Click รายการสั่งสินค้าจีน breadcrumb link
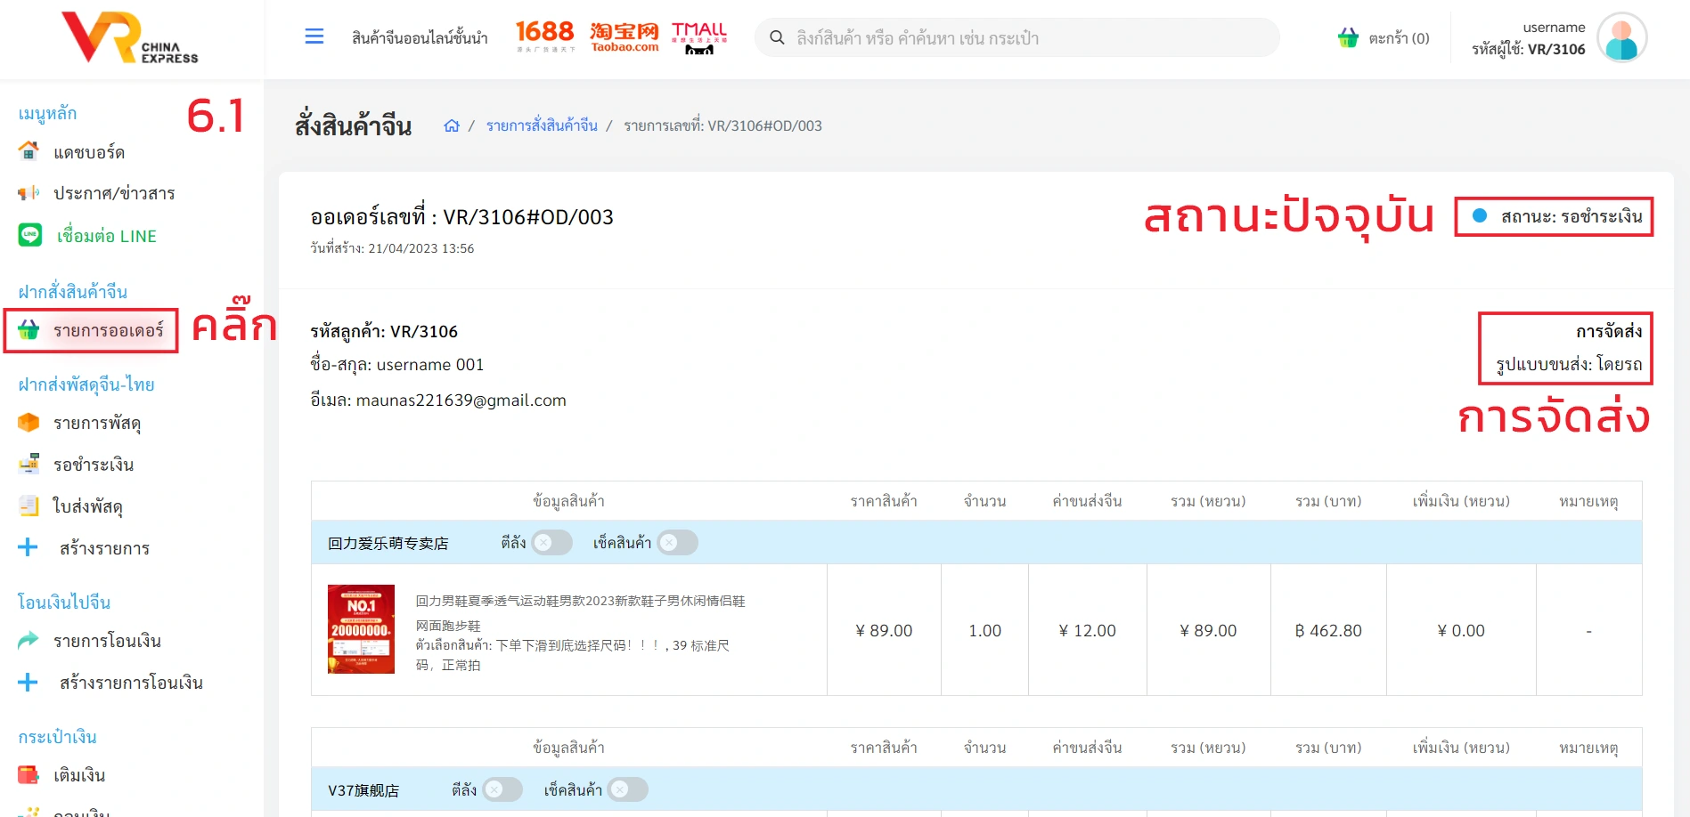This screenshot has width=1690, height=817. coord(542,125)
